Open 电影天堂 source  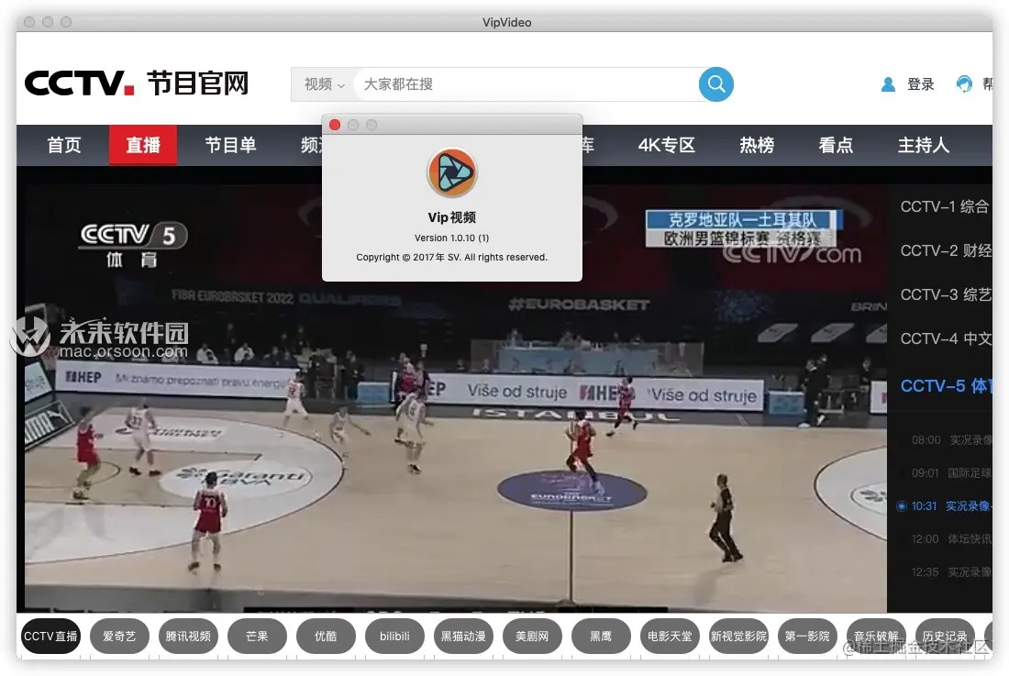[x=670, y=637]
